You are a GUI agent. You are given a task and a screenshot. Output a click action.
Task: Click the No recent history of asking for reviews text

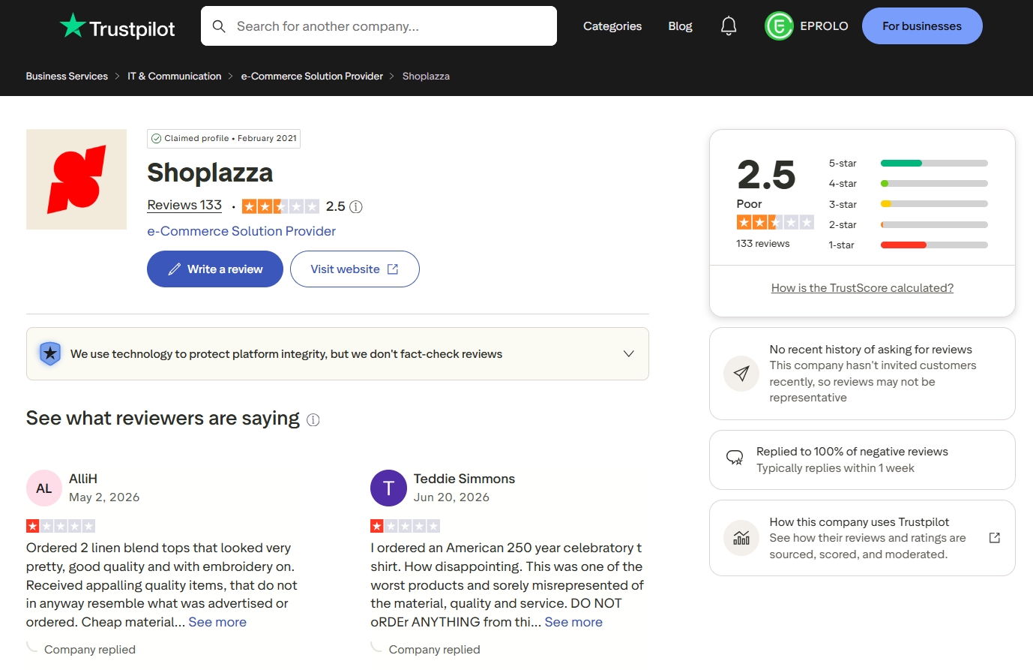click(870, 350)
